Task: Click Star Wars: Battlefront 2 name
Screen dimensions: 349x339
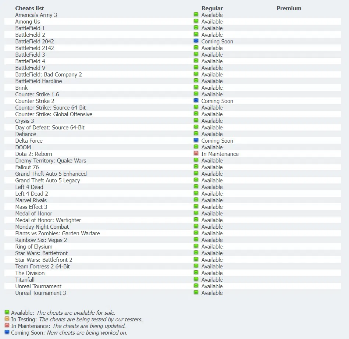Action: [x=44, y=260]
